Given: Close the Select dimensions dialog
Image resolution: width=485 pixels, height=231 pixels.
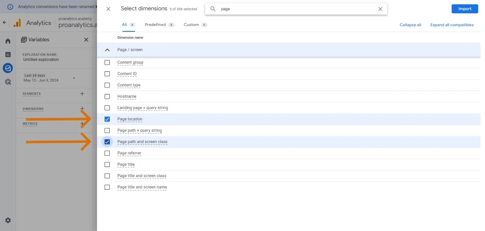Looking at the screenshot, I should click(108, 9).
